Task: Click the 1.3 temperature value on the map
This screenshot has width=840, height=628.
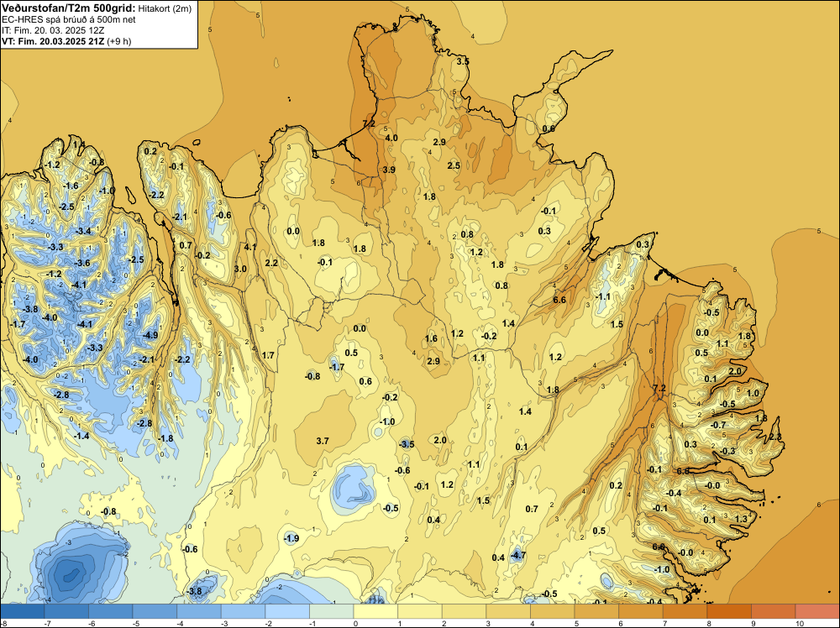Action: pos(741,520)
